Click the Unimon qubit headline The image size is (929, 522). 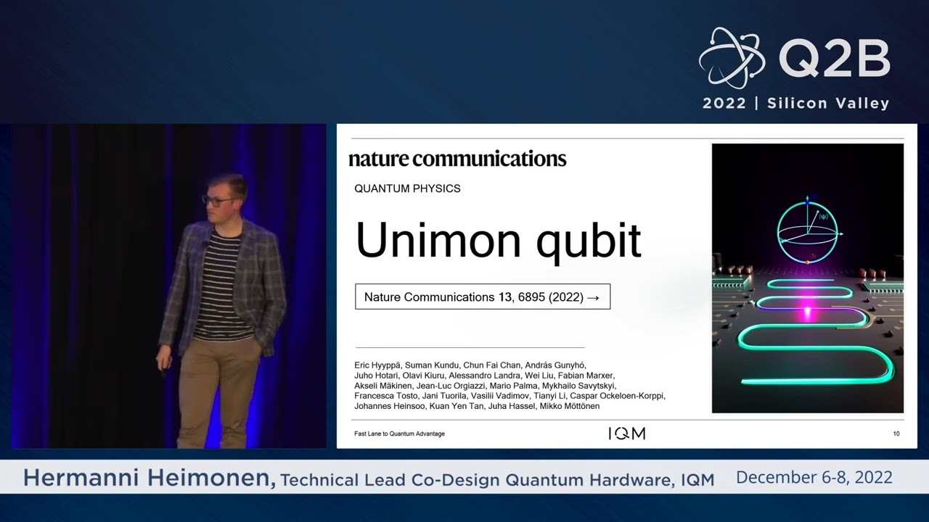click(x=499, y=241)
